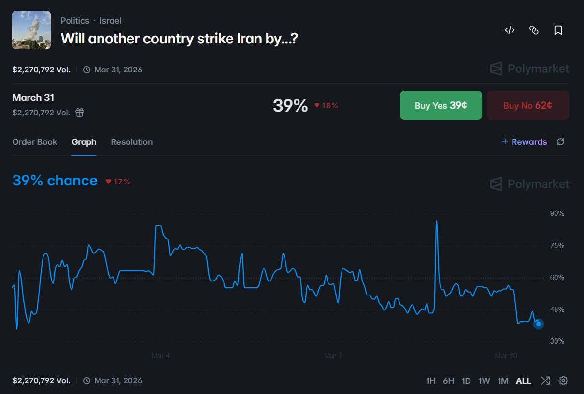Click the shuffle compare chart icon
Viewport: 584px width, 394px height.
545,380
